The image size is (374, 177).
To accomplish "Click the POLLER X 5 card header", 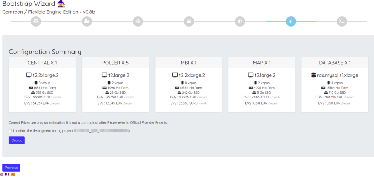I will [x=115, y=63].
